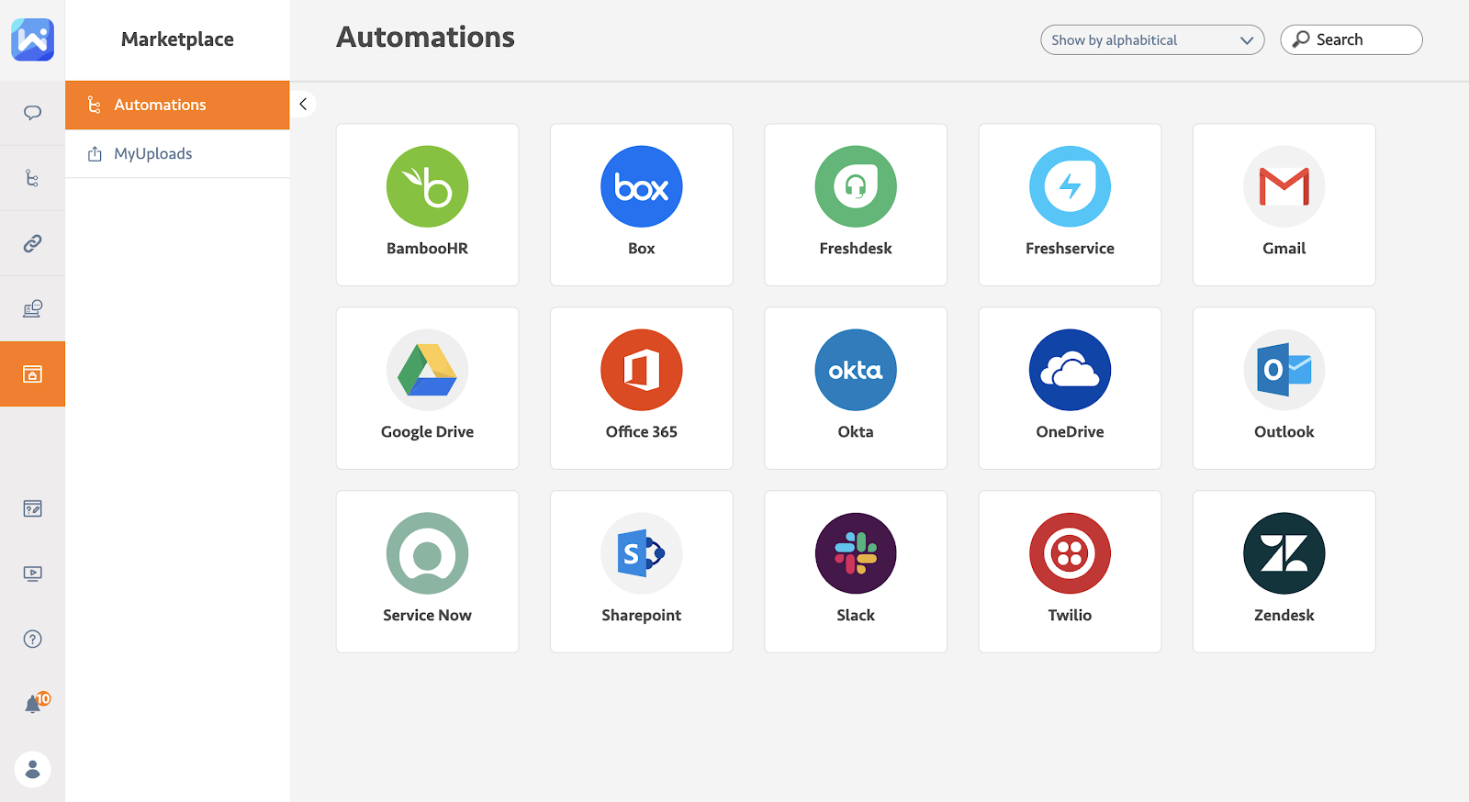Open the Outlook automation icon

click(x=1284, y=370)
